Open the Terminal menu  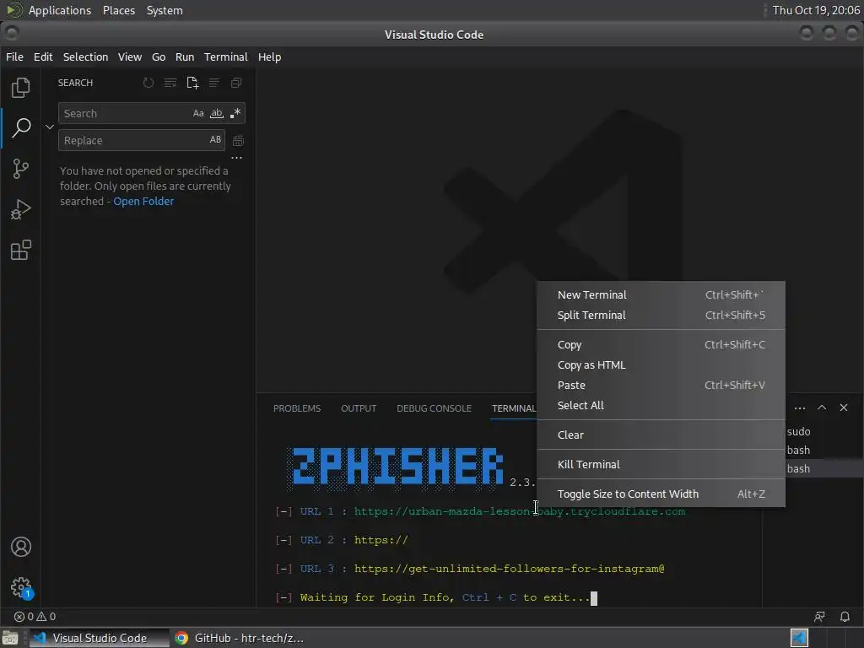[x=226, y=57]
